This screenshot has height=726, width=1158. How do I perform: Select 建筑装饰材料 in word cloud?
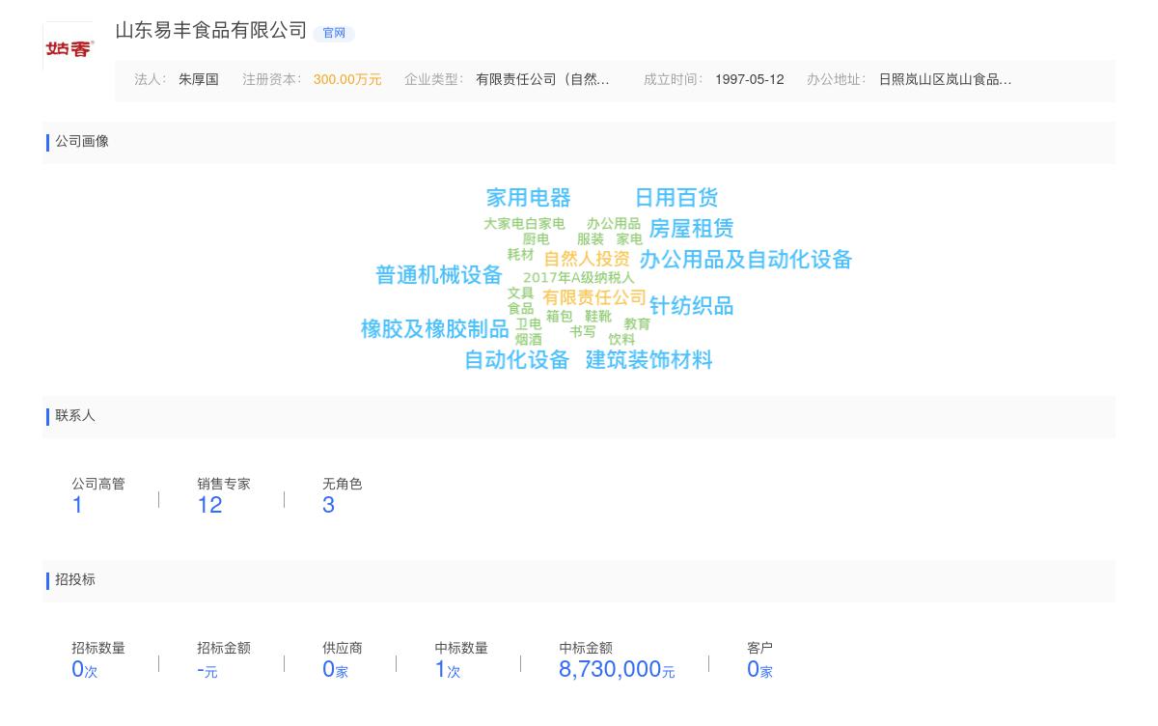[648, 360]
